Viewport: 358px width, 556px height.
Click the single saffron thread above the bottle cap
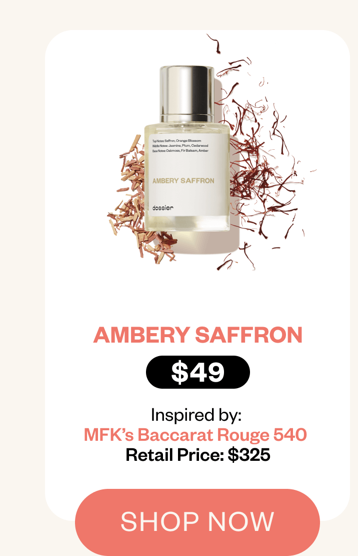coord(214,43)
